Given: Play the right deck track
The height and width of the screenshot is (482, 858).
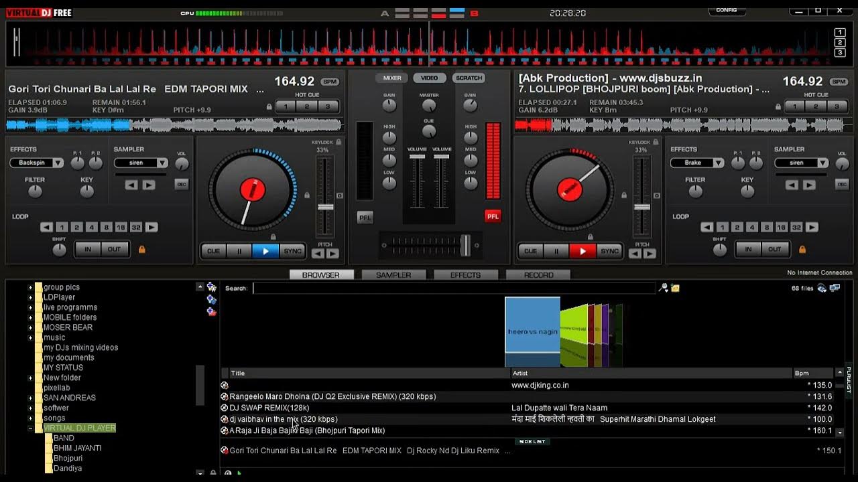Looking at the screenshot, I should 582,251.
